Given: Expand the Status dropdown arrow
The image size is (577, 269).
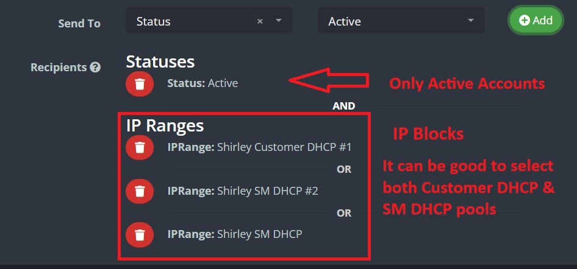Looking at the screenshot, I should click(279, 21).
